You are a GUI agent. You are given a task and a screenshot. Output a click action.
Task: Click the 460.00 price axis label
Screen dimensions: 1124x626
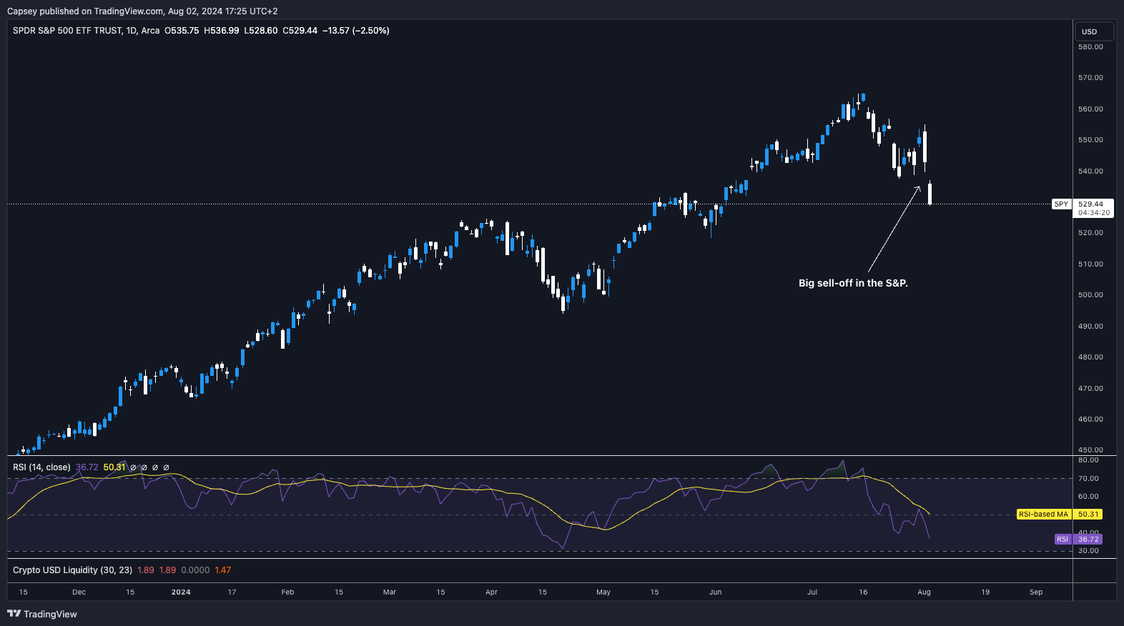coord(1090,419)
